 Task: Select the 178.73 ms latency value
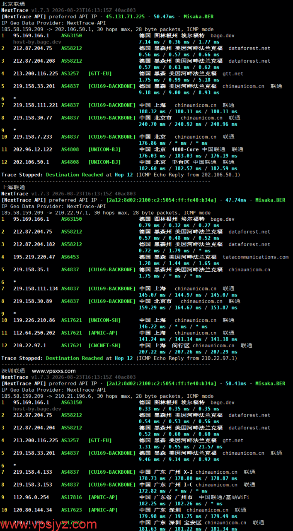coord(153,478)
